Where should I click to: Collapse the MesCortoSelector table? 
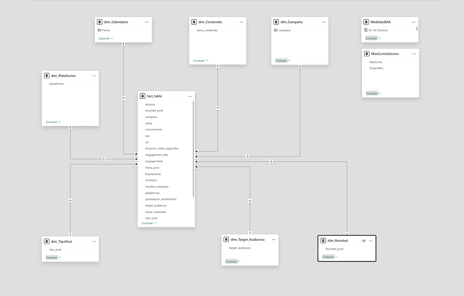tap(373, 93)
